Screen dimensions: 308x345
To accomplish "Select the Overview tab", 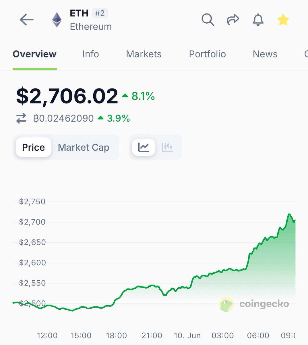I will pos(35,54).
